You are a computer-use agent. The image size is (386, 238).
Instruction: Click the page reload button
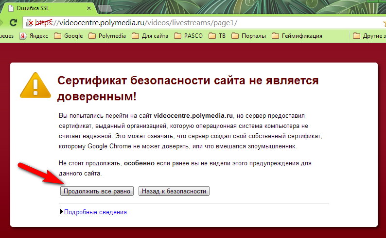[13, 23]
